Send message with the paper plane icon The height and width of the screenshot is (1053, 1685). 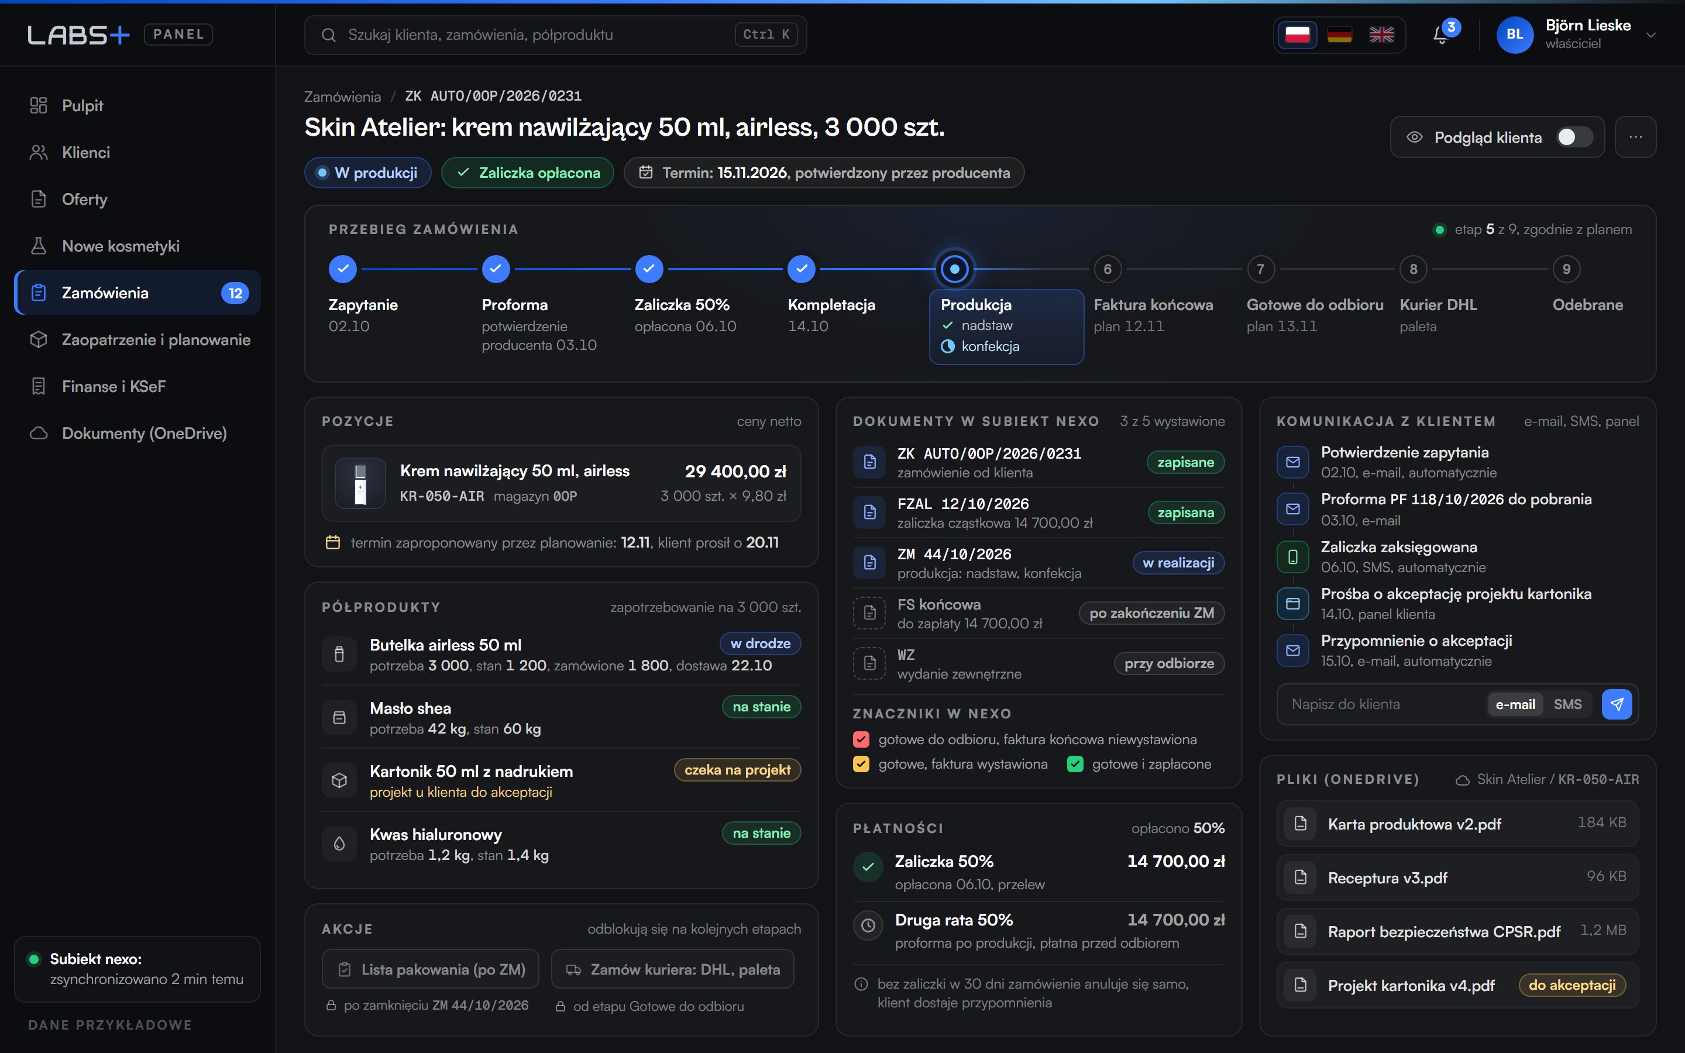pos(1617,704)
